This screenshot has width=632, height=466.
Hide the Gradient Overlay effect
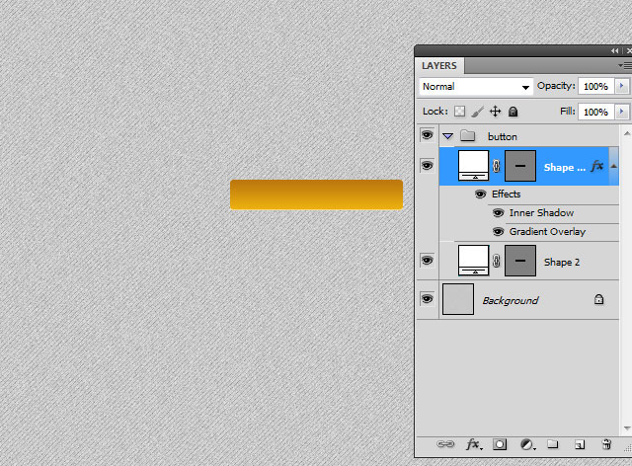(498, 231)
